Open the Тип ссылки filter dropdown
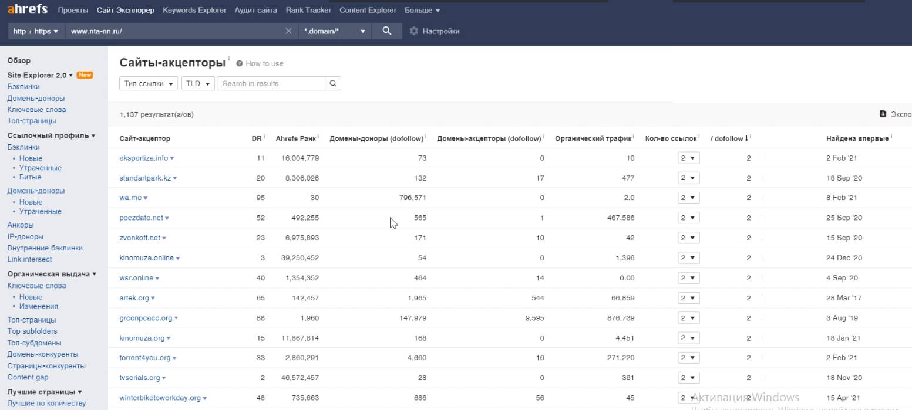This screenshot has height=410, width=912. [x=149, y=83]
